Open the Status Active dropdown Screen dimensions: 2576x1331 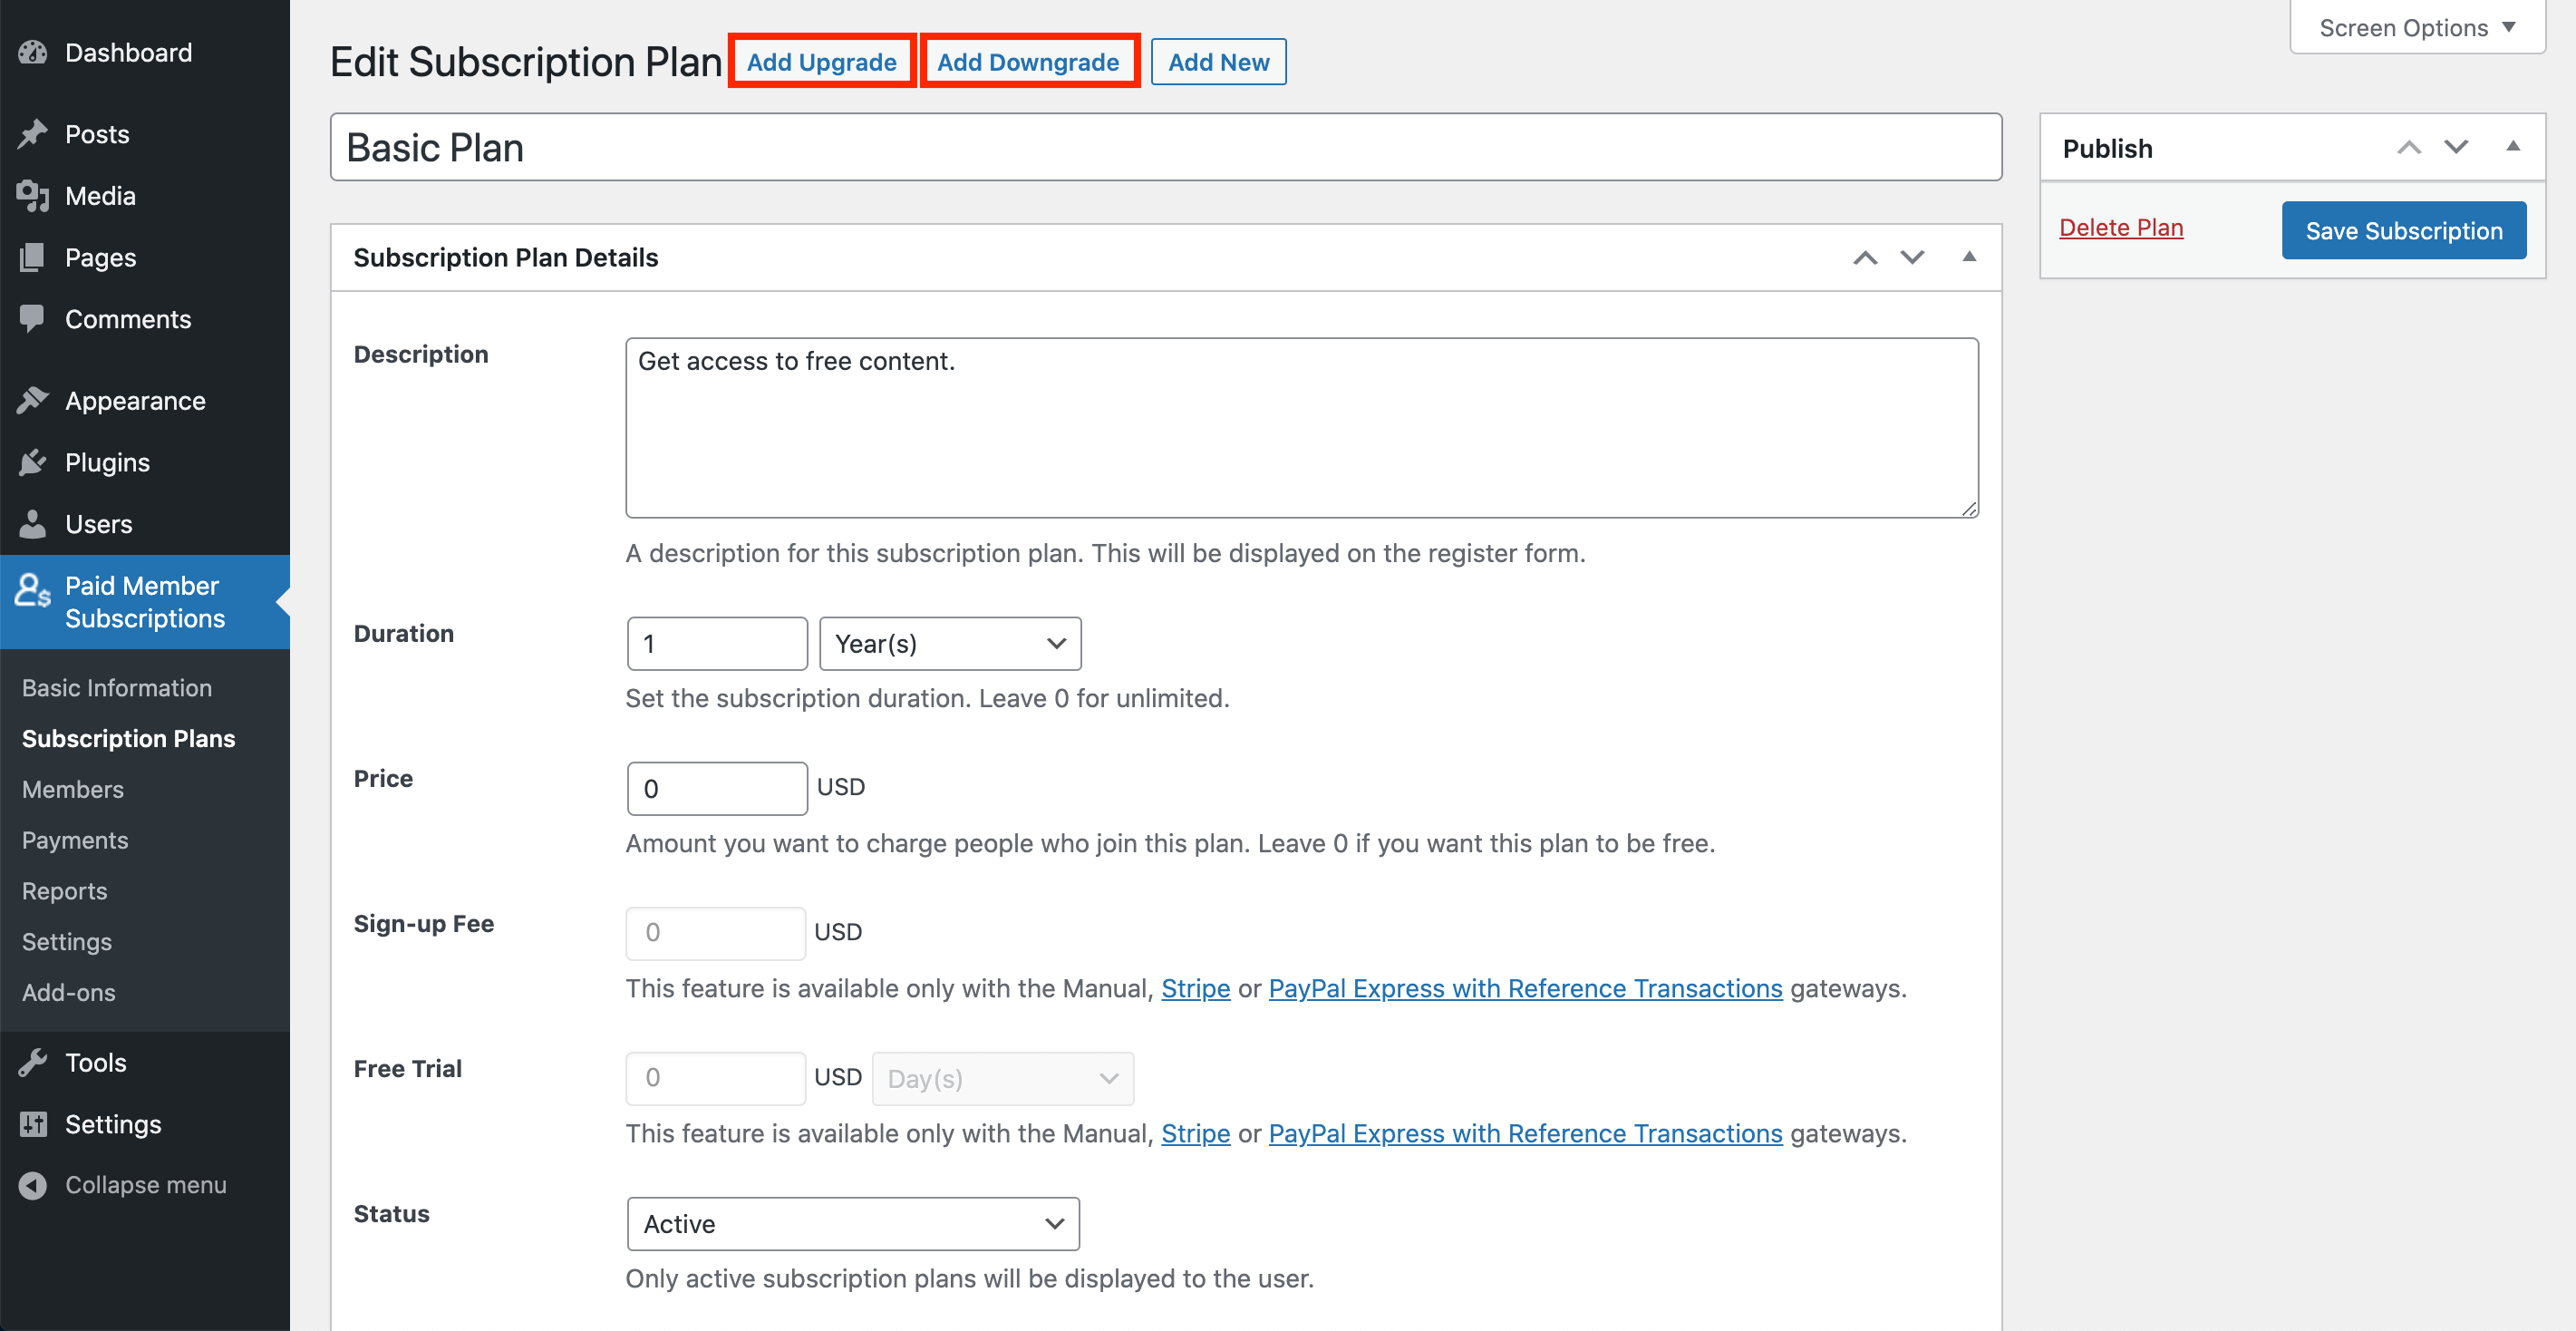tap(852, 1224)
